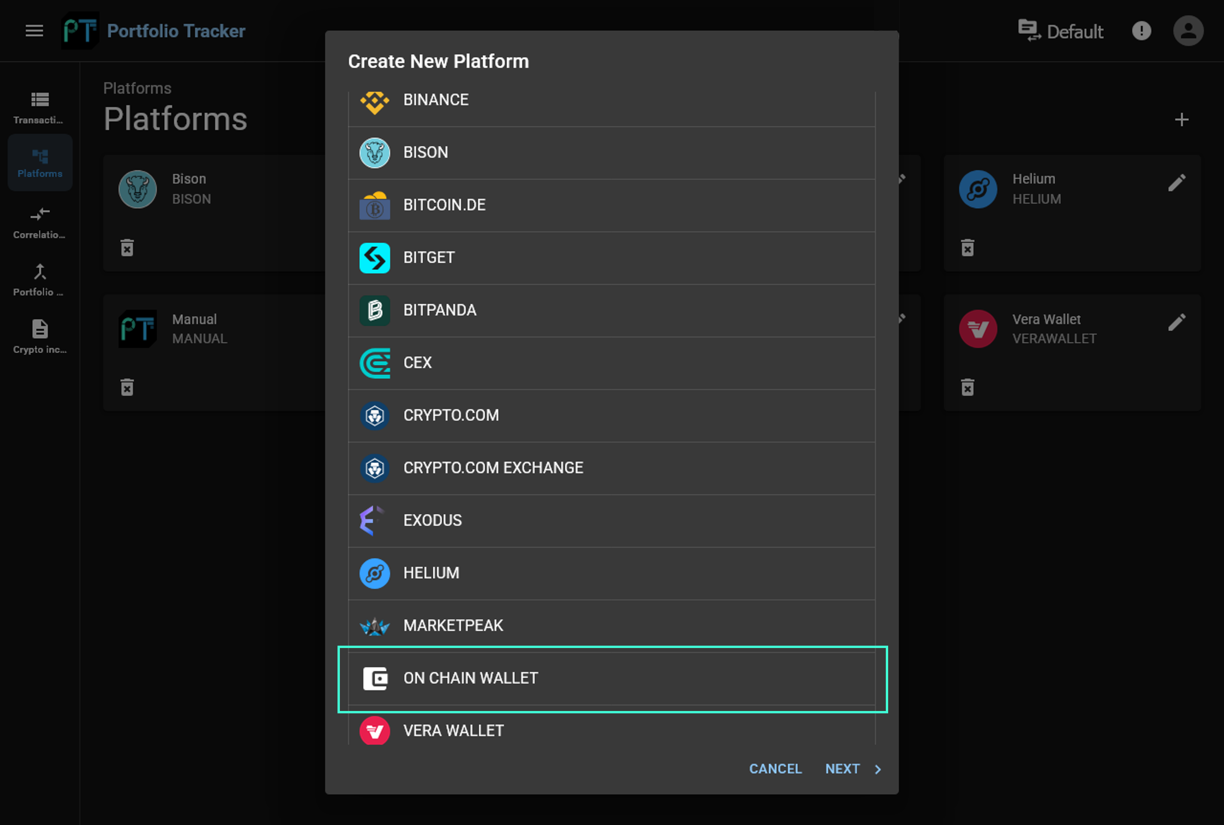Open the hamburger navigation menu
This screenshot has height=825, width=1224.
[x=34, y=31]
